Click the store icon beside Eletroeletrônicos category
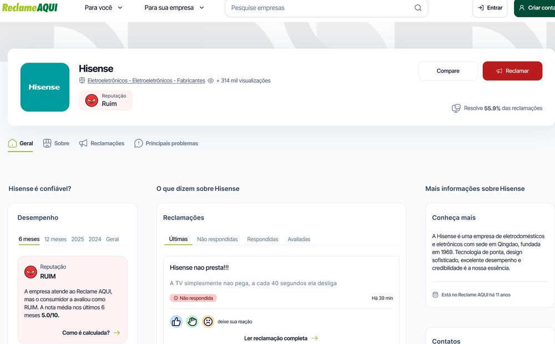This screenshot has height=344, width=555. pos(82,80)
